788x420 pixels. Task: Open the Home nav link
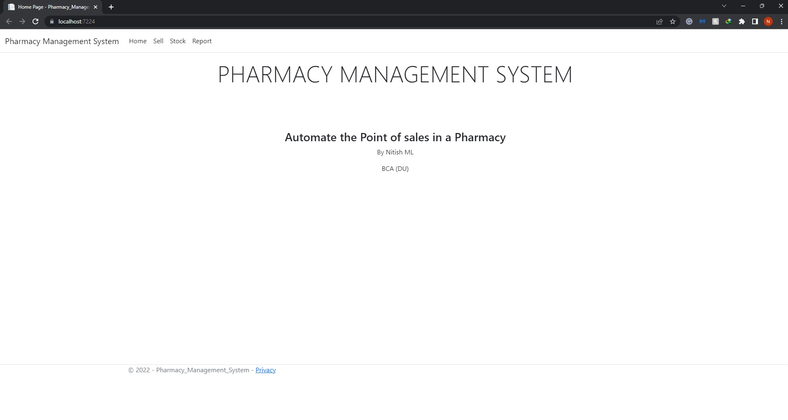click(138, 41)
